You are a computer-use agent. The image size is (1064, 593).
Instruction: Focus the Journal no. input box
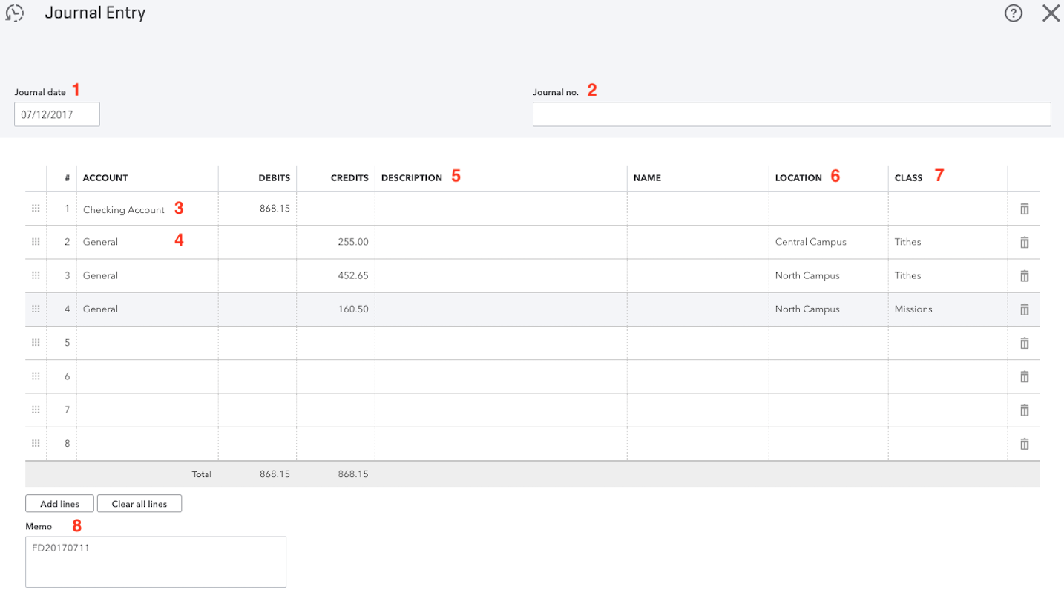click(x=791, y=114)
